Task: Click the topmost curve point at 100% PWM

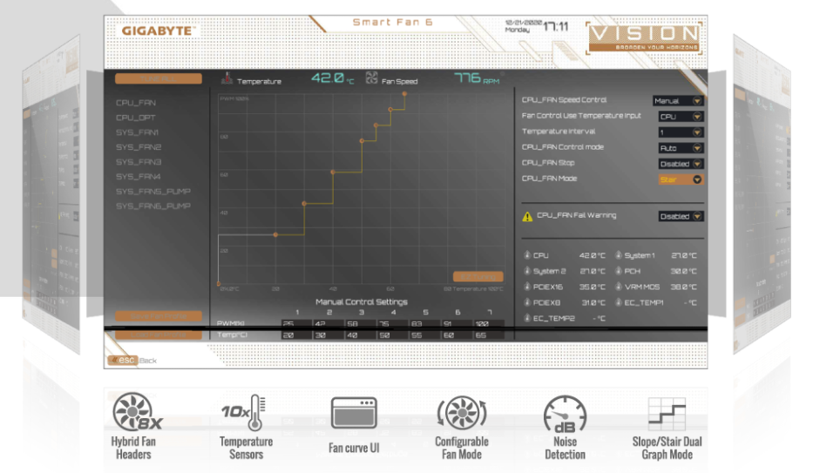Action: 404,94
